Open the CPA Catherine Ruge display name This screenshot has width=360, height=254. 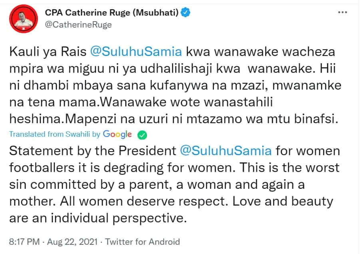click(111, 12)
